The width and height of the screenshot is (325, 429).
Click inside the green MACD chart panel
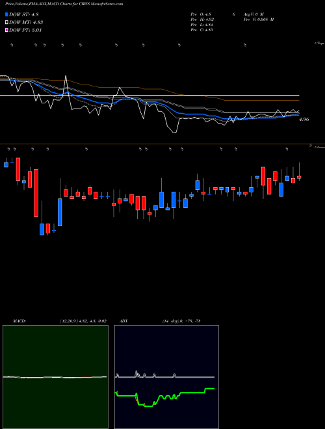pos(55,377)
